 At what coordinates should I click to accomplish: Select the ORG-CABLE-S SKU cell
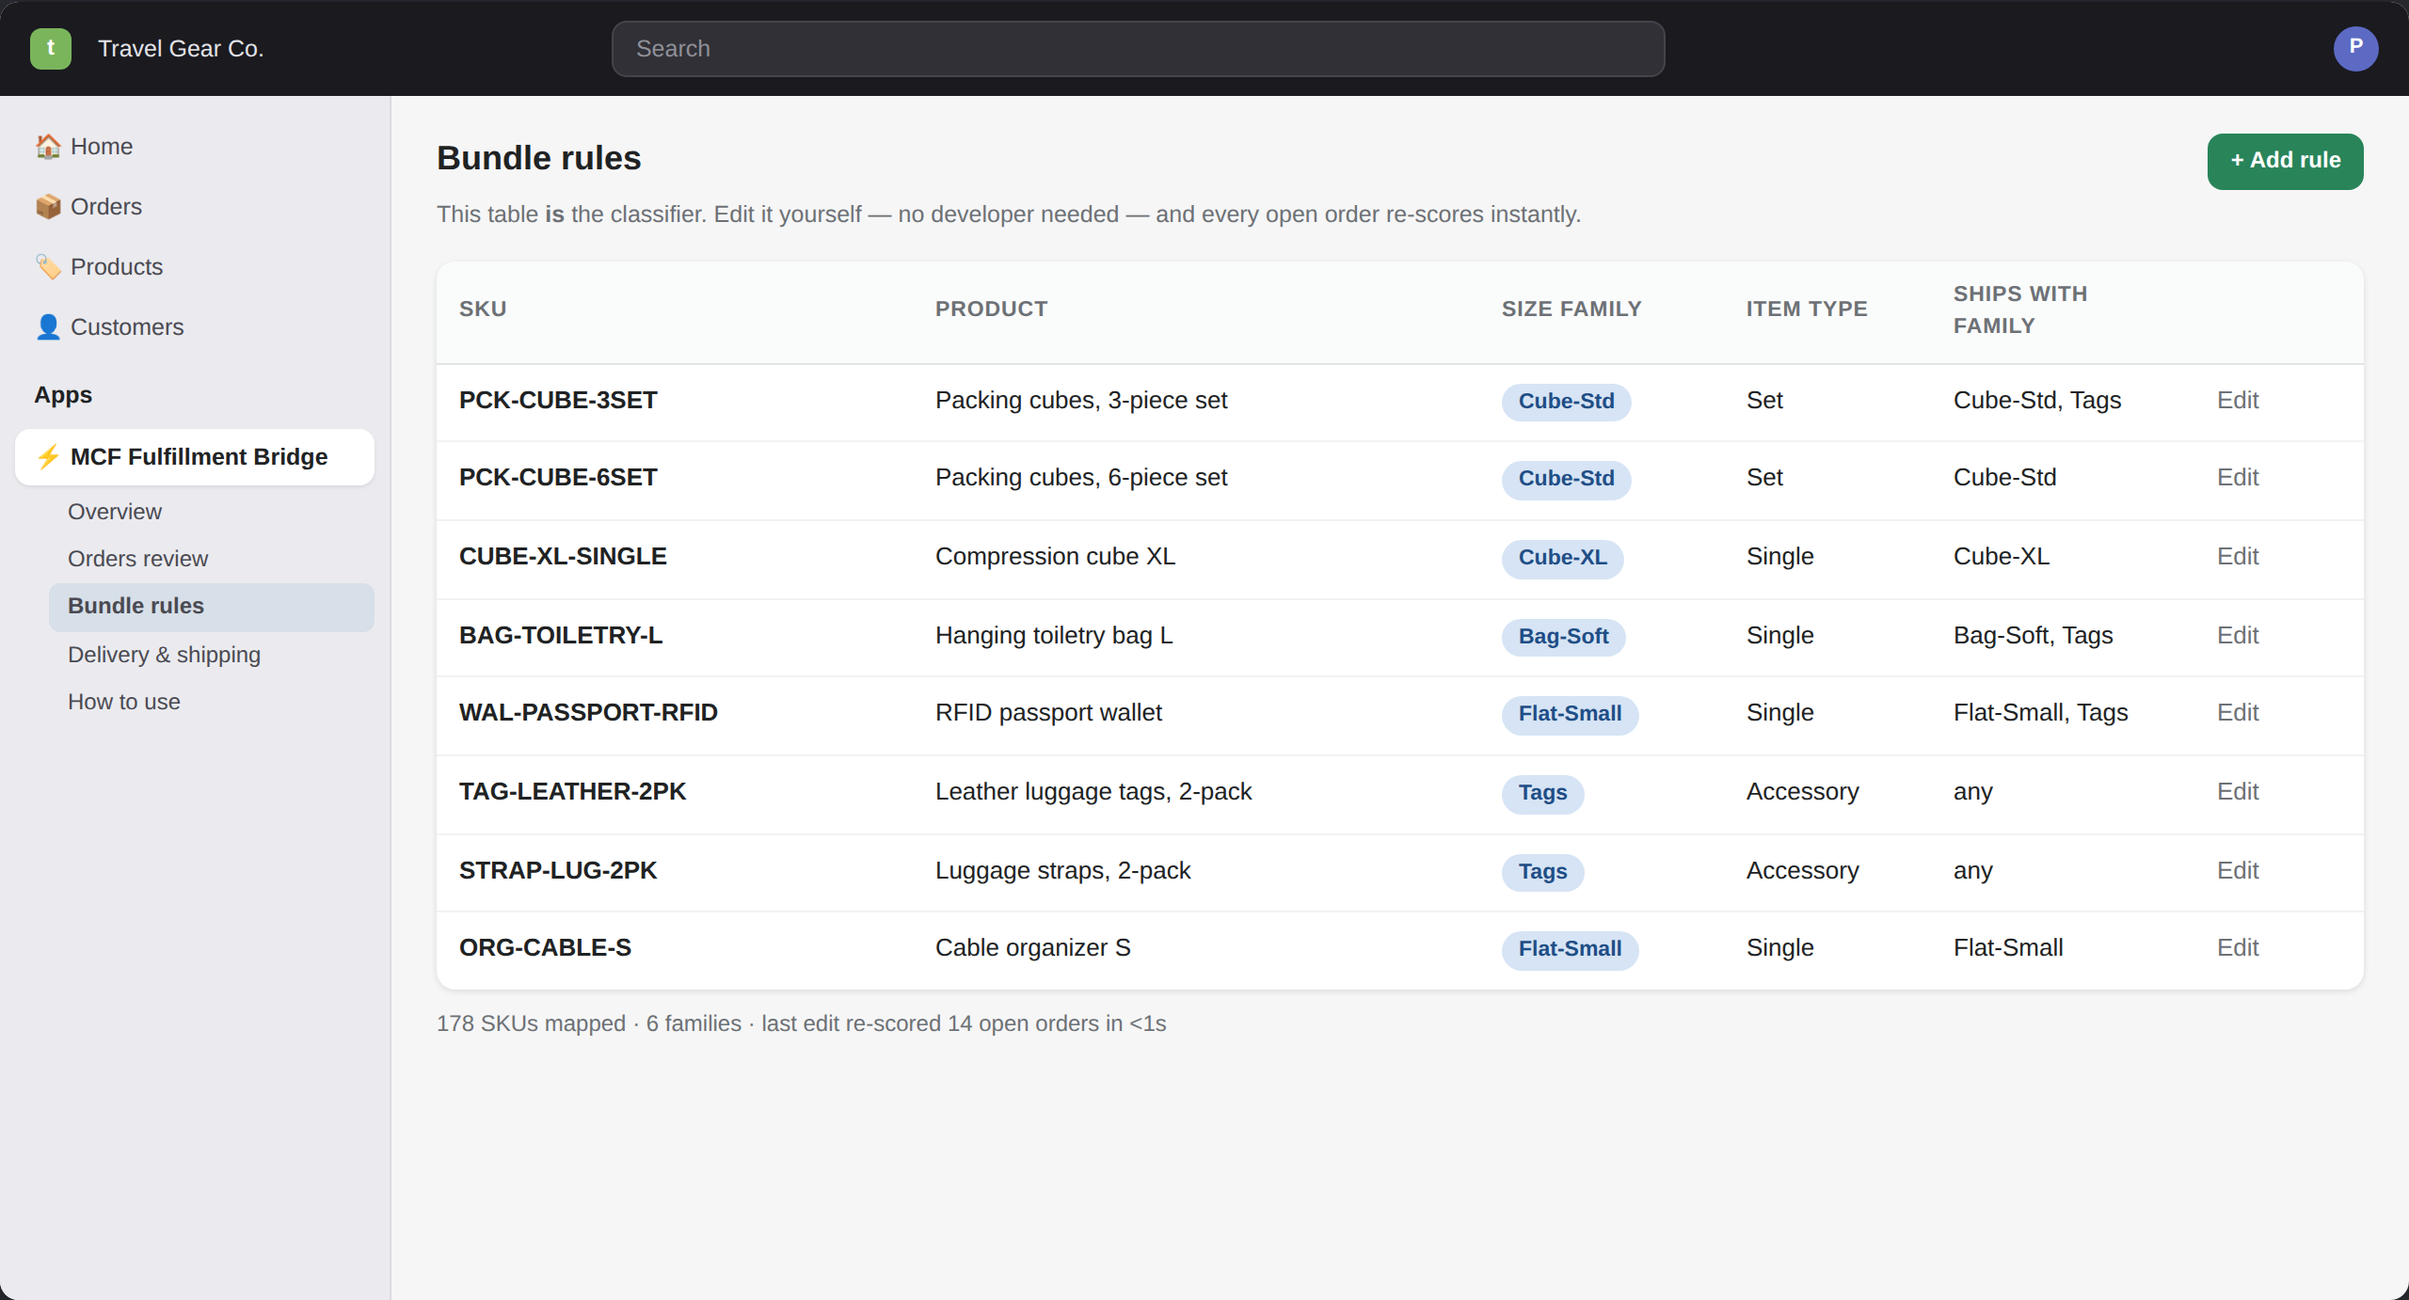click(545, 948)
